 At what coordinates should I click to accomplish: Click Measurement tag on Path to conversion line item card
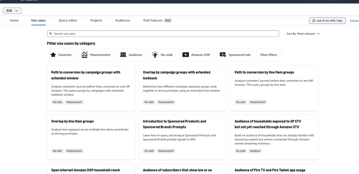(258, 102)
